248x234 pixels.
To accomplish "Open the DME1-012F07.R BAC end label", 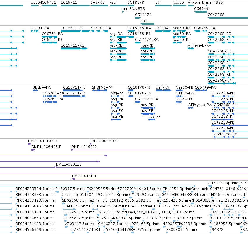I will pos(42,141).
